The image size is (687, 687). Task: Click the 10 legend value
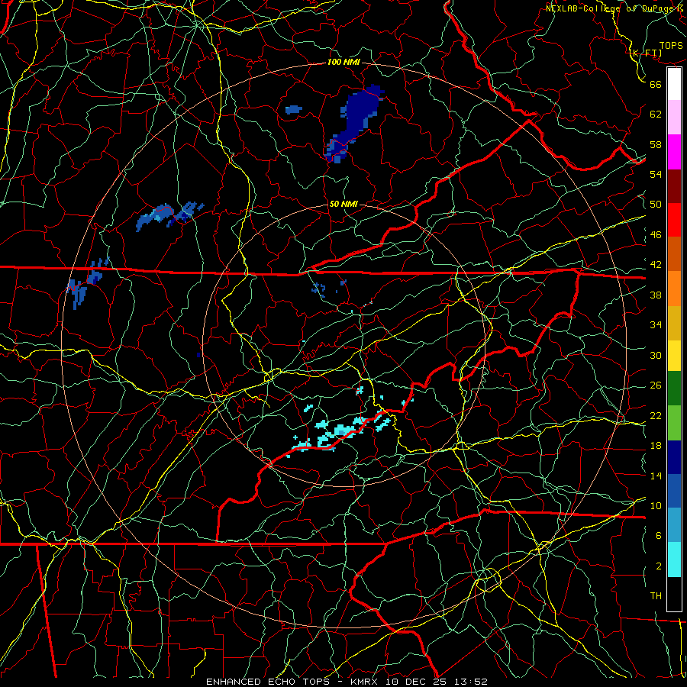(656, 506)
